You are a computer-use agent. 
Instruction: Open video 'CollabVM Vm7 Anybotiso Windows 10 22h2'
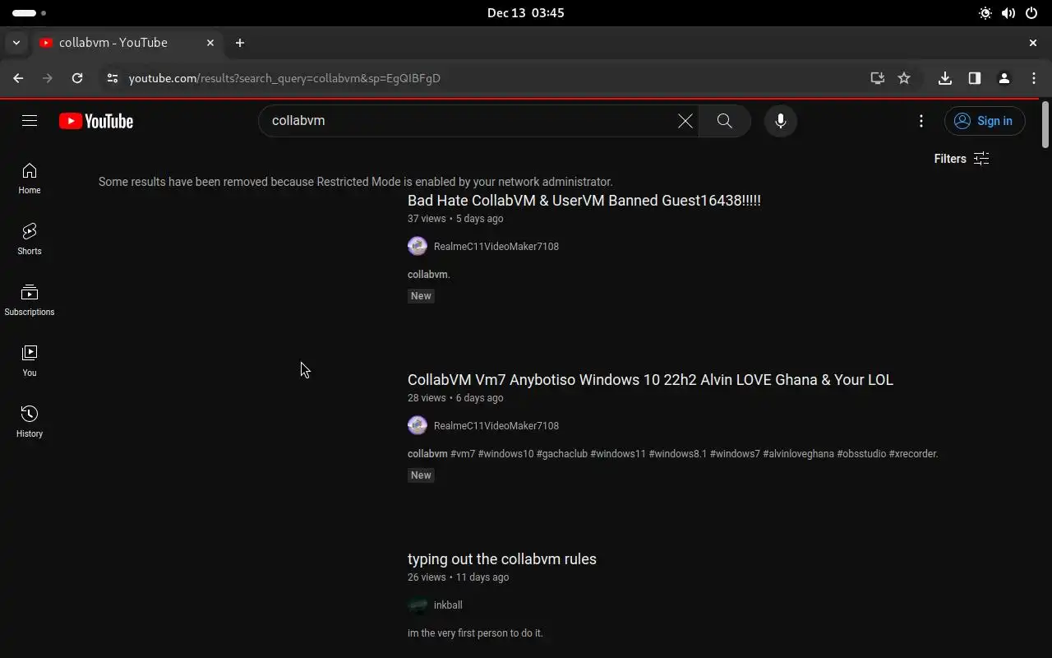pos(650,380)
